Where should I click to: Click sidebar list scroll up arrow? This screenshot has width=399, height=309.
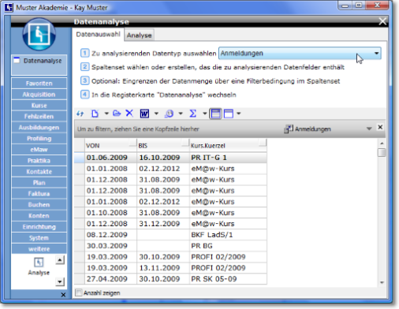point(60,260)
